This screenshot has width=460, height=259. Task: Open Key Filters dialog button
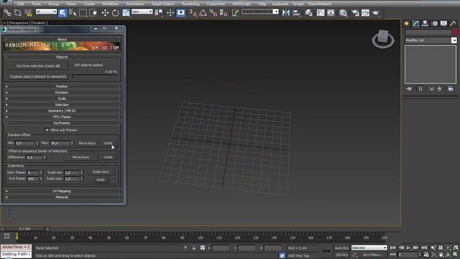tap(373, 255)
